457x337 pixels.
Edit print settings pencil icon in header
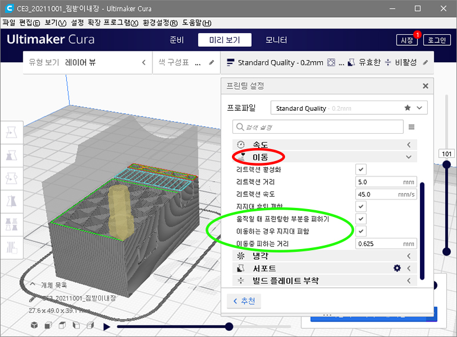click(x=426, y=62)
